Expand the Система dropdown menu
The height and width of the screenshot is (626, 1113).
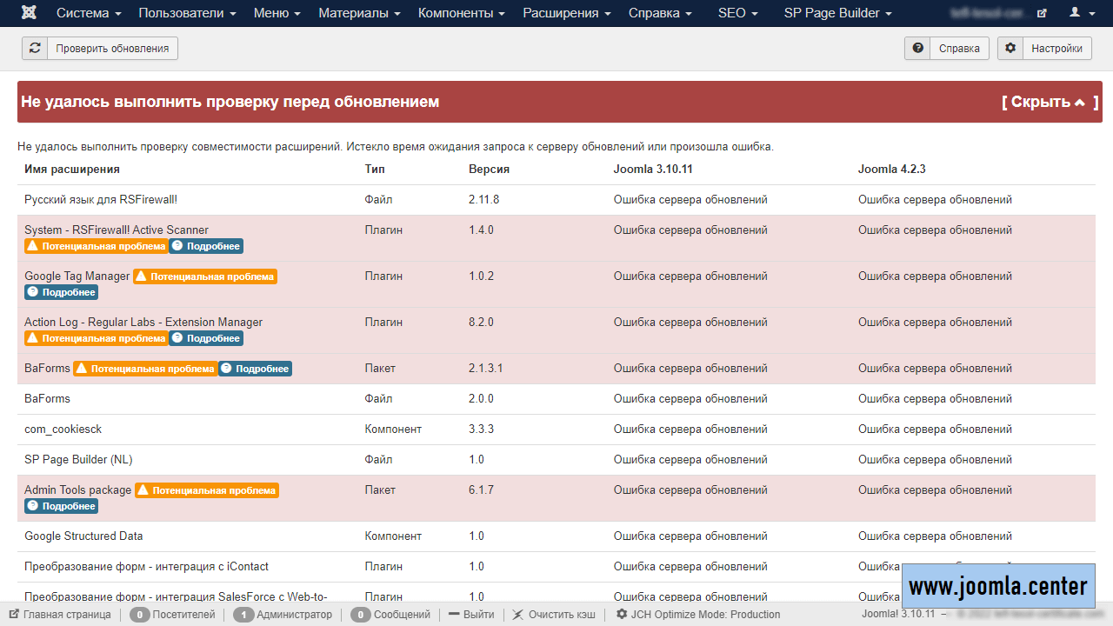89,13
